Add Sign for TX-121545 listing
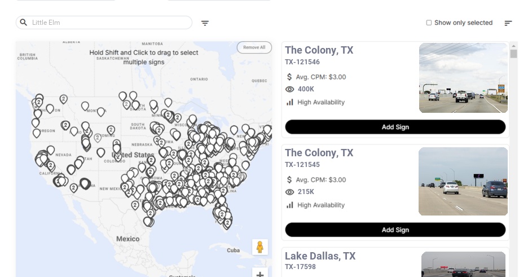 [395, 230]
